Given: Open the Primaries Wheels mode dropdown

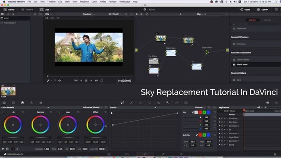Looking at the screenshot, I should (x=101, y=108).
